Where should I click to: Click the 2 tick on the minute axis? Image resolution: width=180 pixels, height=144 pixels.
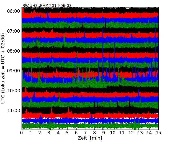click(x=40, y=133)
